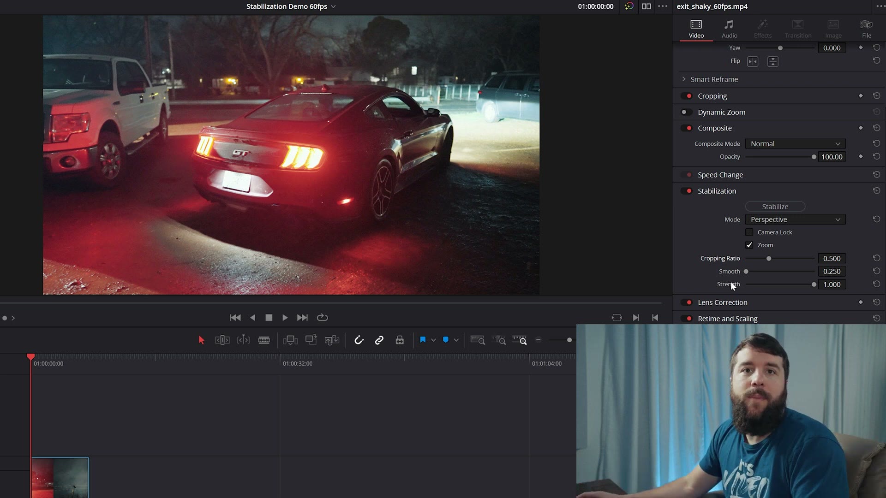Open the marker color dropdown arrow
The width and height of the screenshot is (886, 498).
pyautogui.click(x=456, y=340)
